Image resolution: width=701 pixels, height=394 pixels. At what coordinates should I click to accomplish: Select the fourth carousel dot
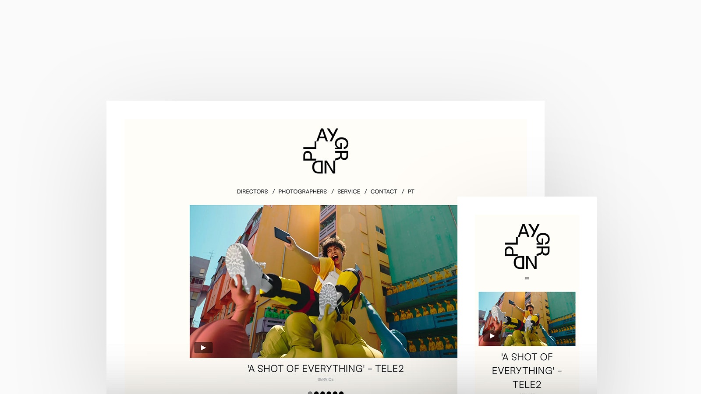point(329,393)
